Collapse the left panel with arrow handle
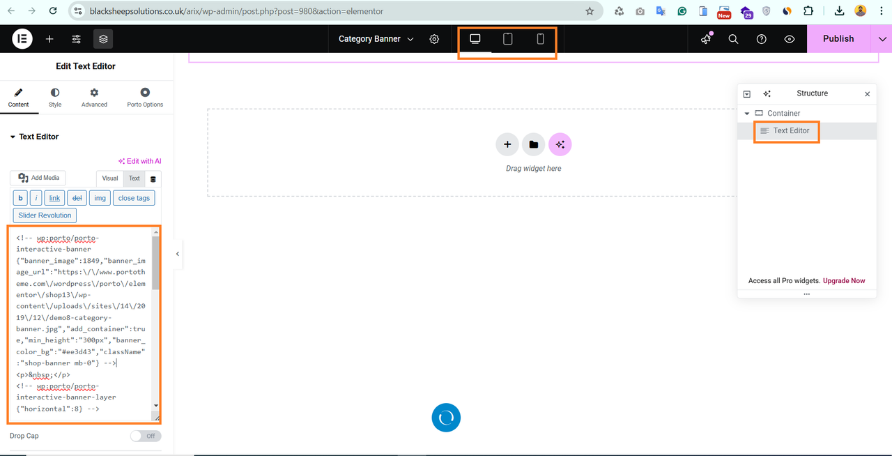 click(x=178, y=254)
